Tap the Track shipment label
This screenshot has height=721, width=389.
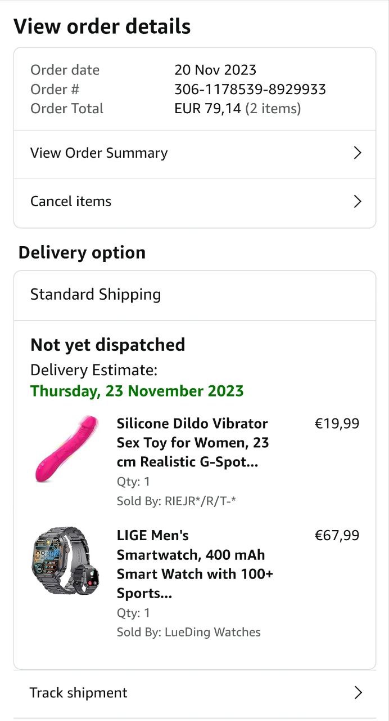click(79, 693)
